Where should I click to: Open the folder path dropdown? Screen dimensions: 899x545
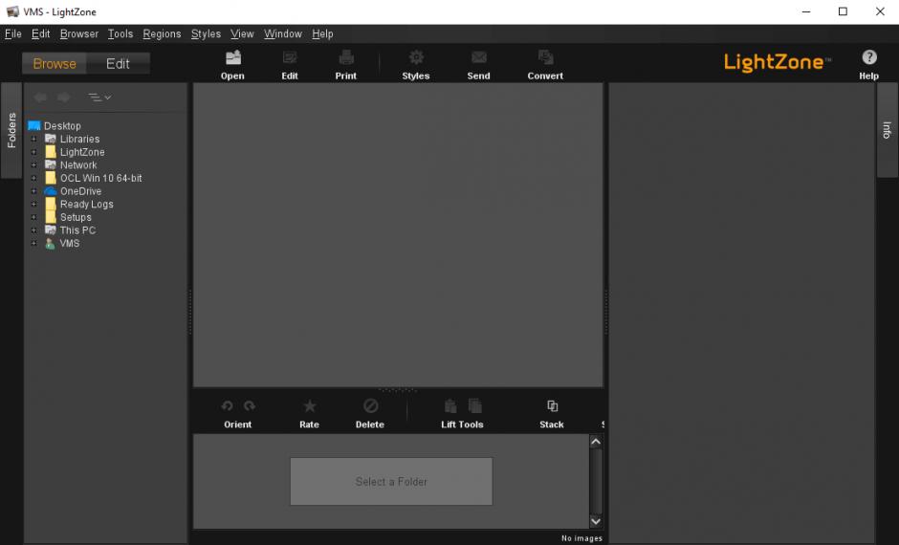click(99, 98)
